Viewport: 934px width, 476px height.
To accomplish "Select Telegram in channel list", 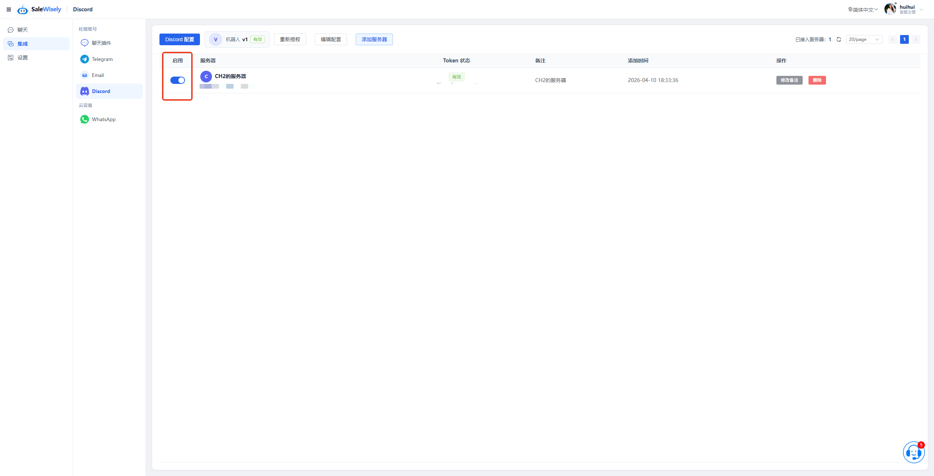I will [x=109, y=59].
